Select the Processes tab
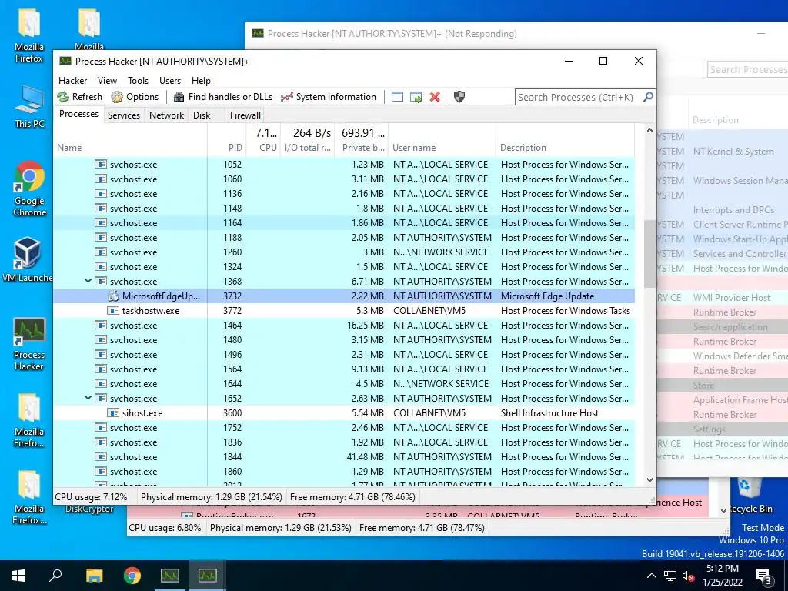The height and width of the screenshot is (591, 788). pos(79,114)
